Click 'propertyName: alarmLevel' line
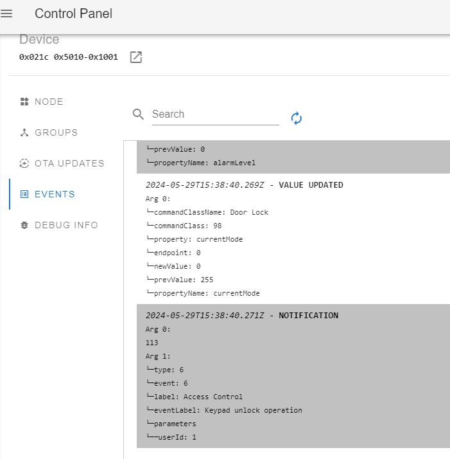This screenshot has width=450, height=459. point(200,163)
